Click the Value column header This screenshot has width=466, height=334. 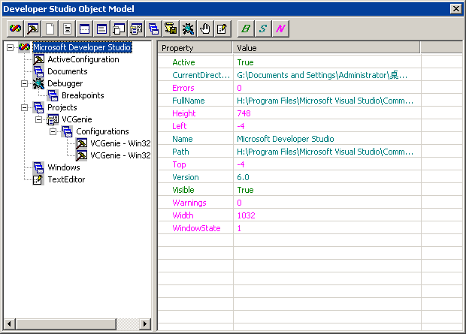(327, 48)
